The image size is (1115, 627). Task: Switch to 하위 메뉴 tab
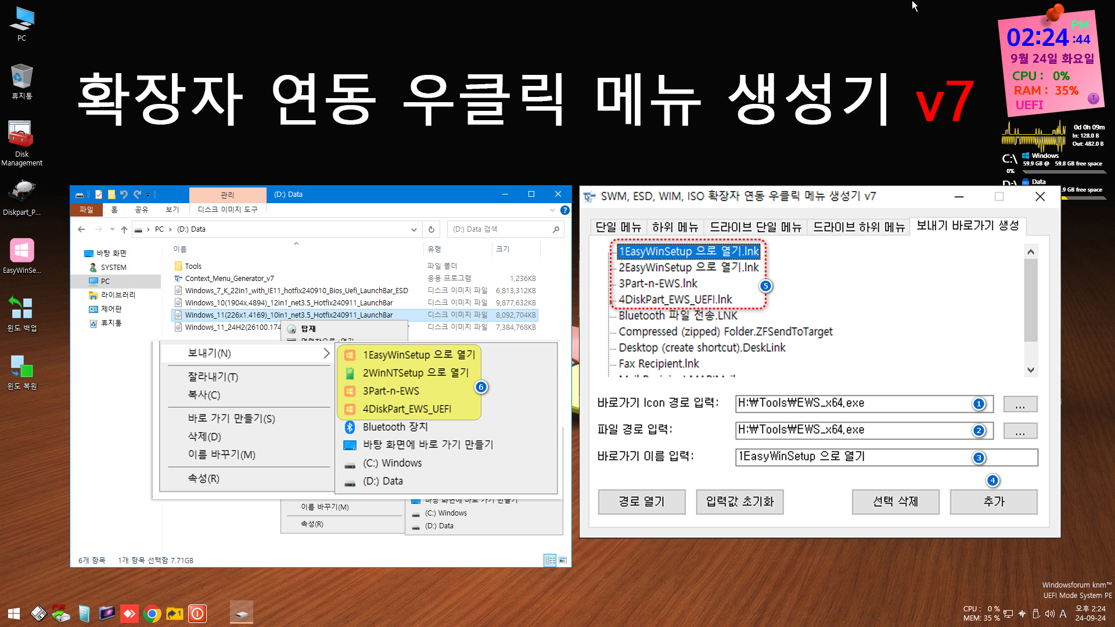[675, 227]
